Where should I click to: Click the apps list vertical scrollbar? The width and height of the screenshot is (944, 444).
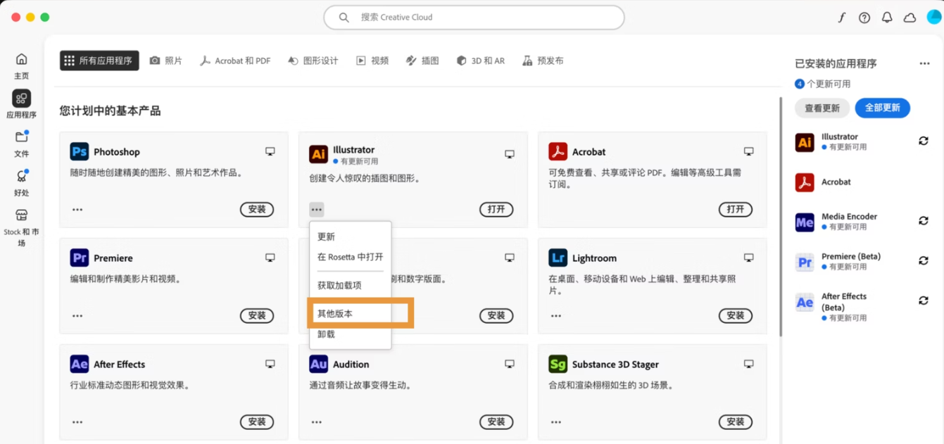click(x=779, y=217)
